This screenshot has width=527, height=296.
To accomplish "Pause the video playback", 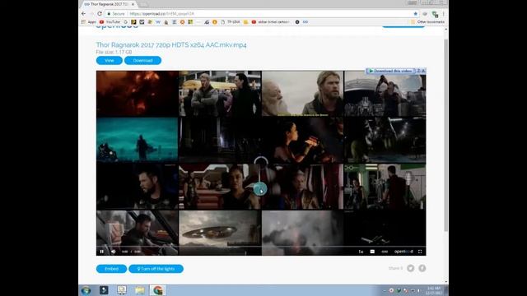I will pyautogui.click(x=102, y=252).
